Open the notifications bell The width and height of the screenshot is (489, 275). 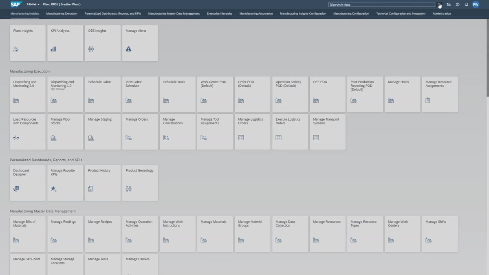coord(466,4)
